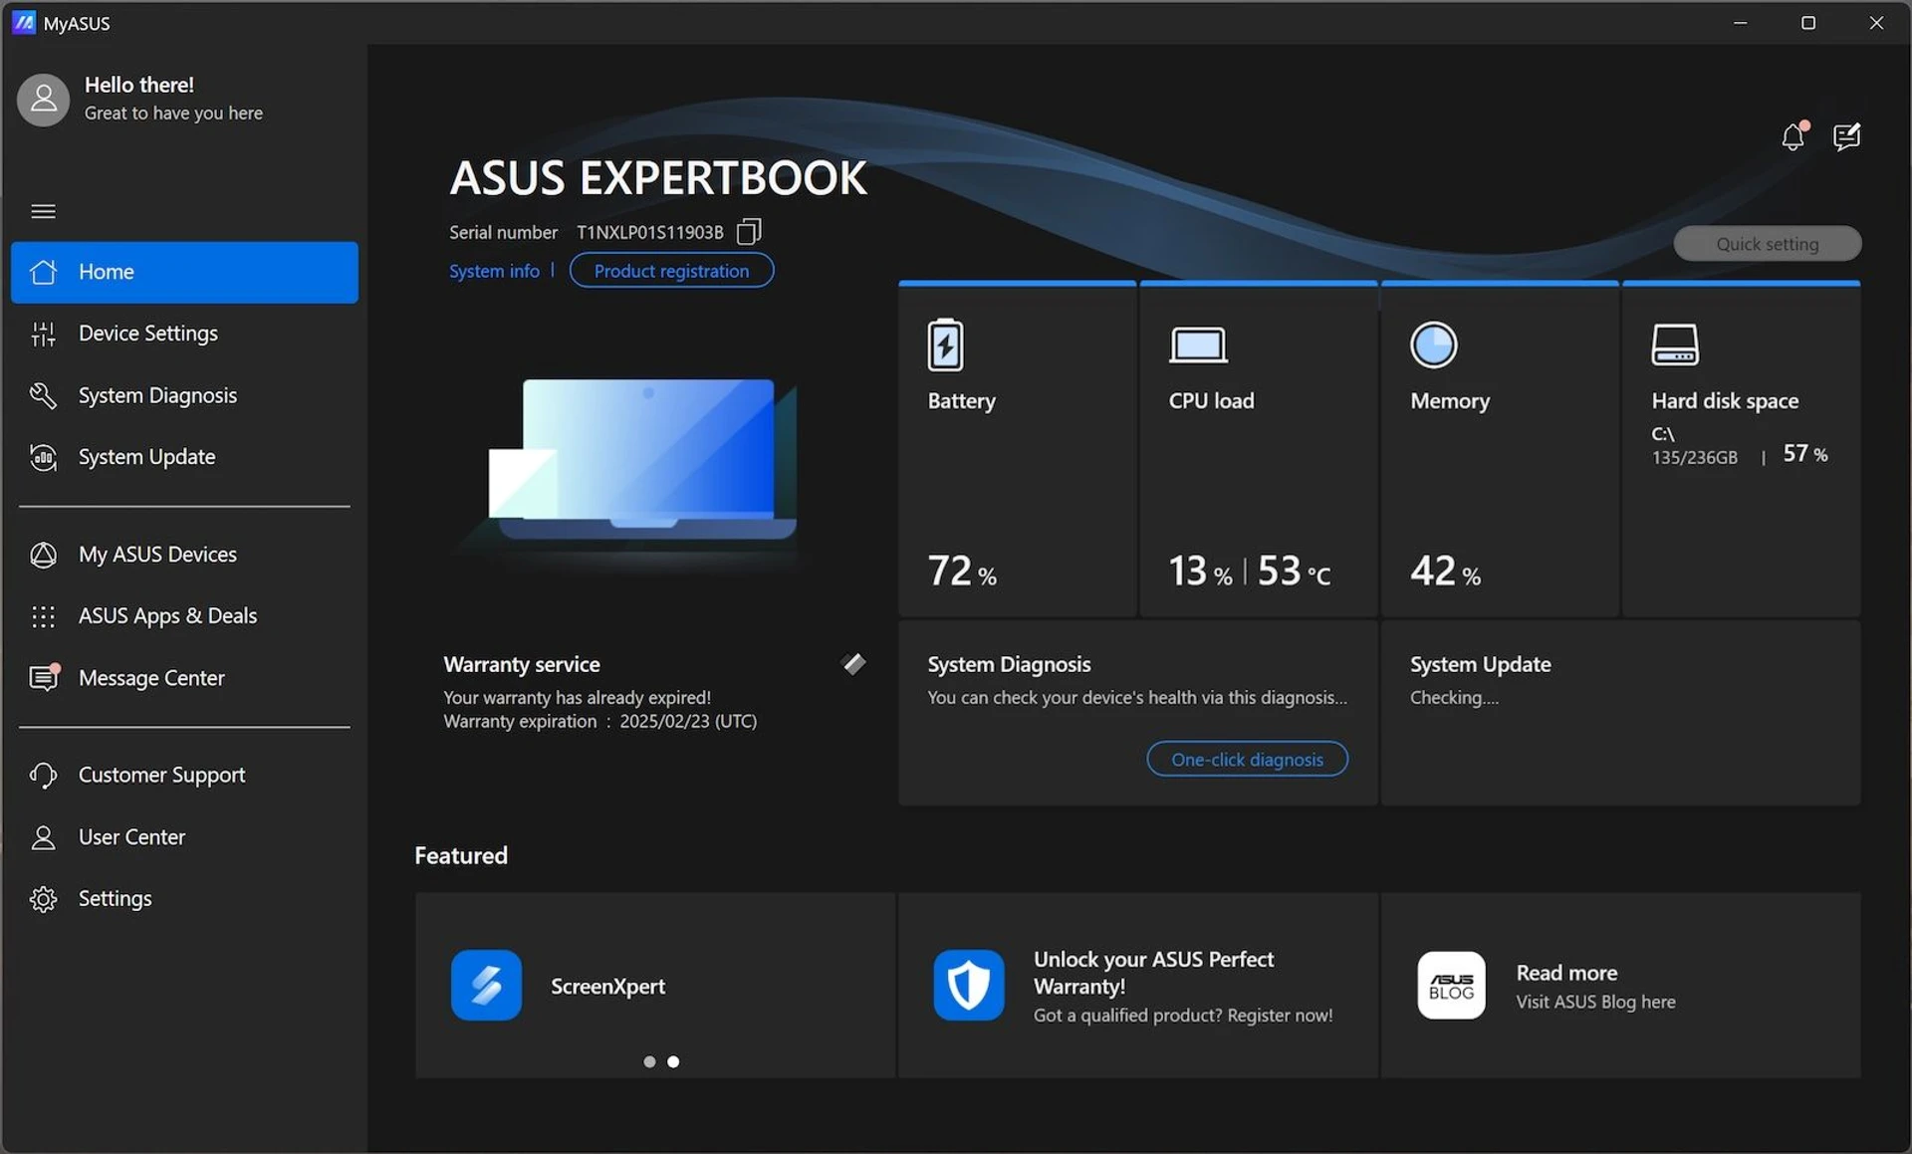Click the Warranty service edit tag icon
1912x1154 pixels.
click(x=853, y=664)
